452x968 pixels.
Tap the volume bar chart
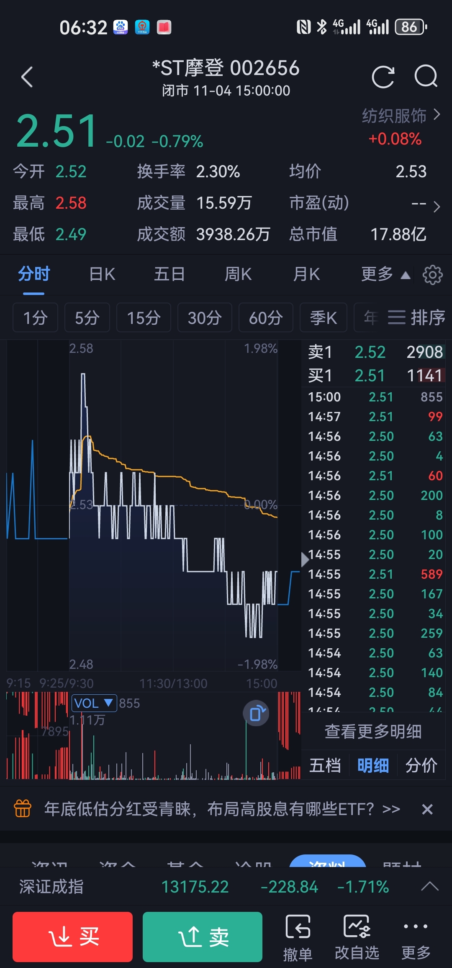(153, 735)
